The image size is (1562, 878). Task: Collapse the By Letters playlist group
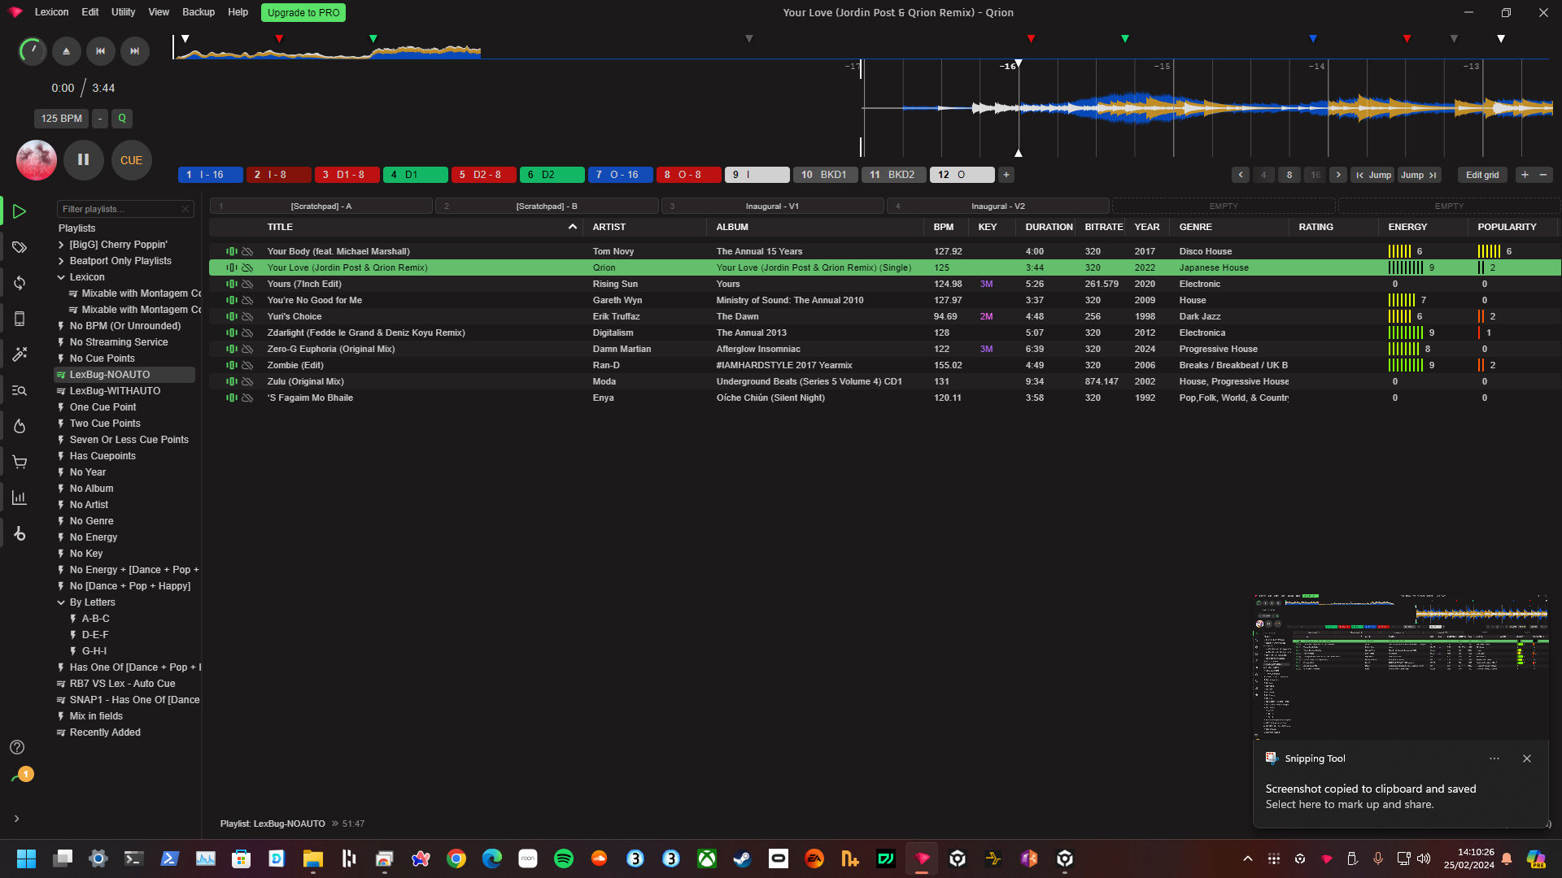click(62, 602)
